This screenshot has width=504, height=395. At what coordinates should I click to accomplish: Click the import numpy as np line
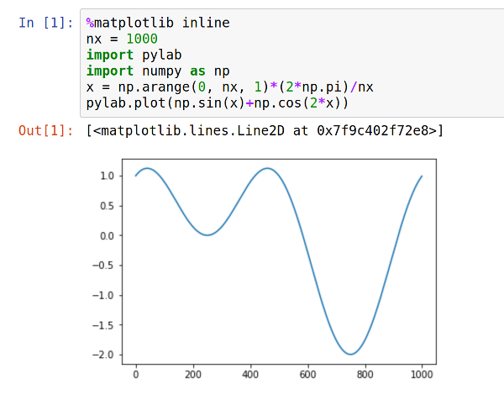coord(158,71)
